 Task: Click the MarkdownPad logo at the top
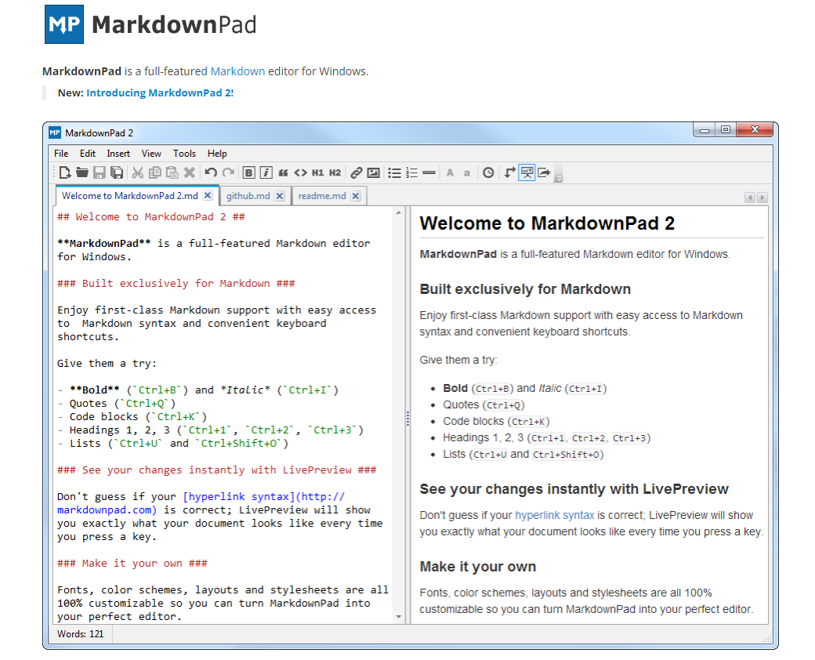pos(150,24)
